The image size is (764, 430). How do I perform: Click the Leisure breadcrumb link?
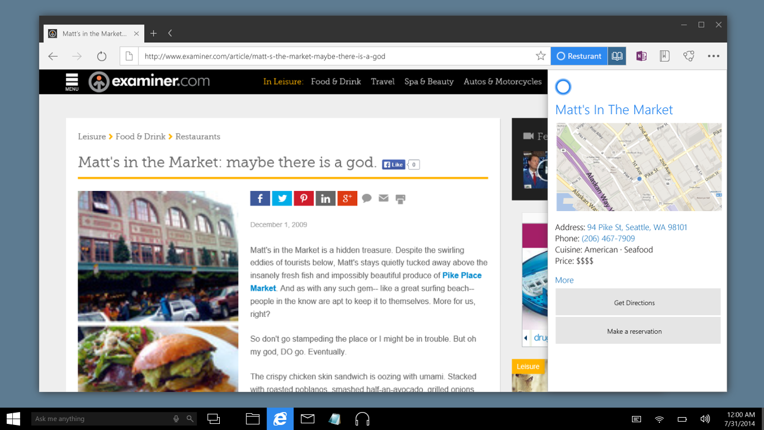92,136
